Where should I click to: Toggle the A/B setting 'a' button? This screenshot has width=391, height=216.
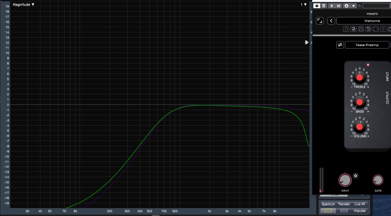pyautogui.click(x=346, y=6)
